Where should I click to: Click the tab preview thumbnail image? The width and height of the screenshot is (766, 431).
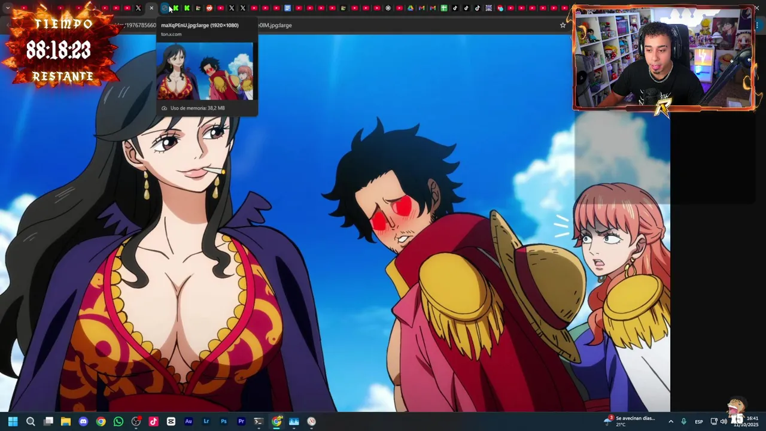pos(205,71)
